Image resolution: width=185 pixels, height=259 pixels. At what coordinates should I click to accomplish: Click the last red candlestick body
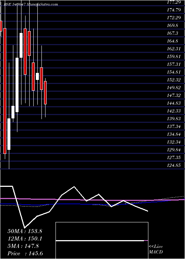coord(45,92)
